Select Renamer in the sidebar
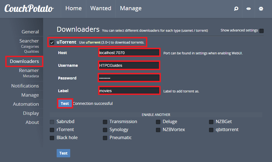Screen dimensions: 272x162 [x=29, y=70]
